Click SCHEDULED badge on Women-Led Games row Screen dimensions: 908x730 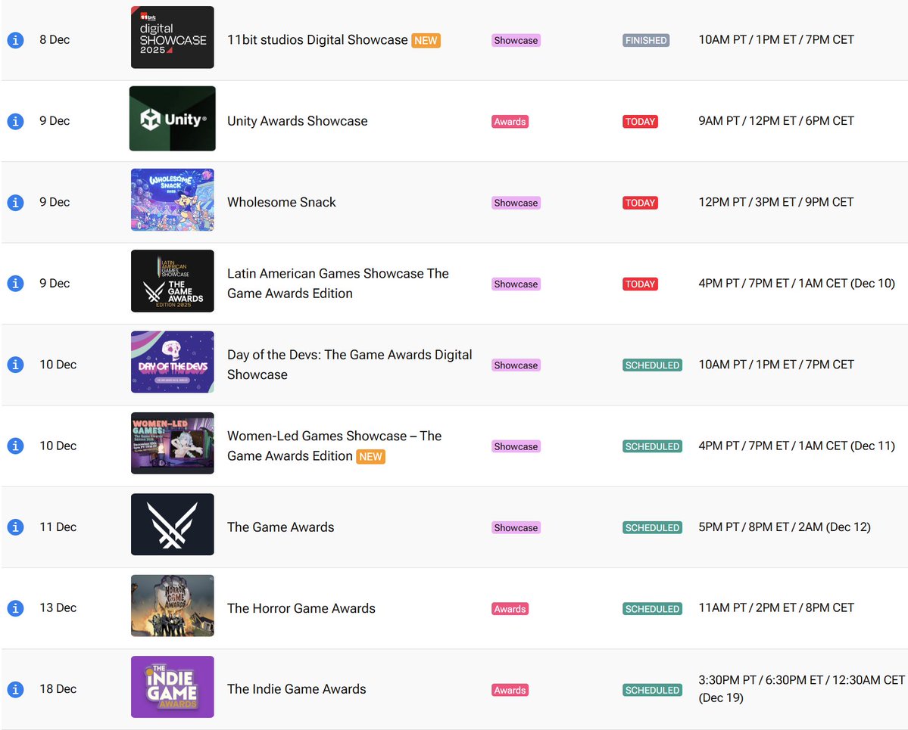(653, 446)
